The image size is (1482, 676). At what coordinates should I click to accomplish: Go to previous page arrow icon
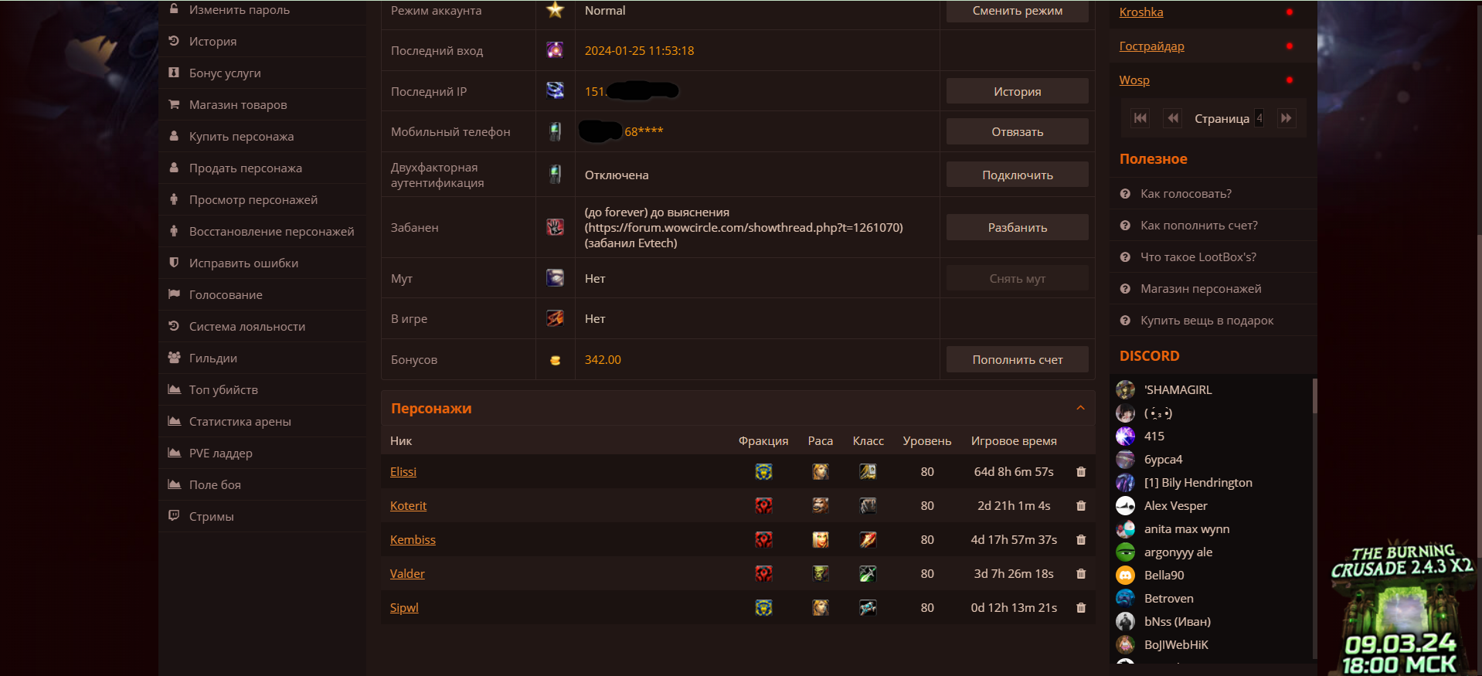tap(1173, 118)
